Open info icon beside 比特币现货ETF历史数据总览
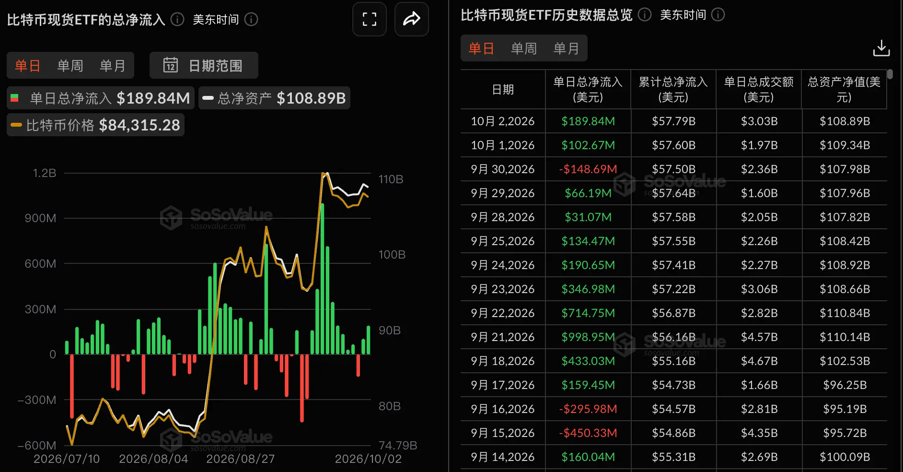Screen dimensions: 903x472 (x=645, y=15)
